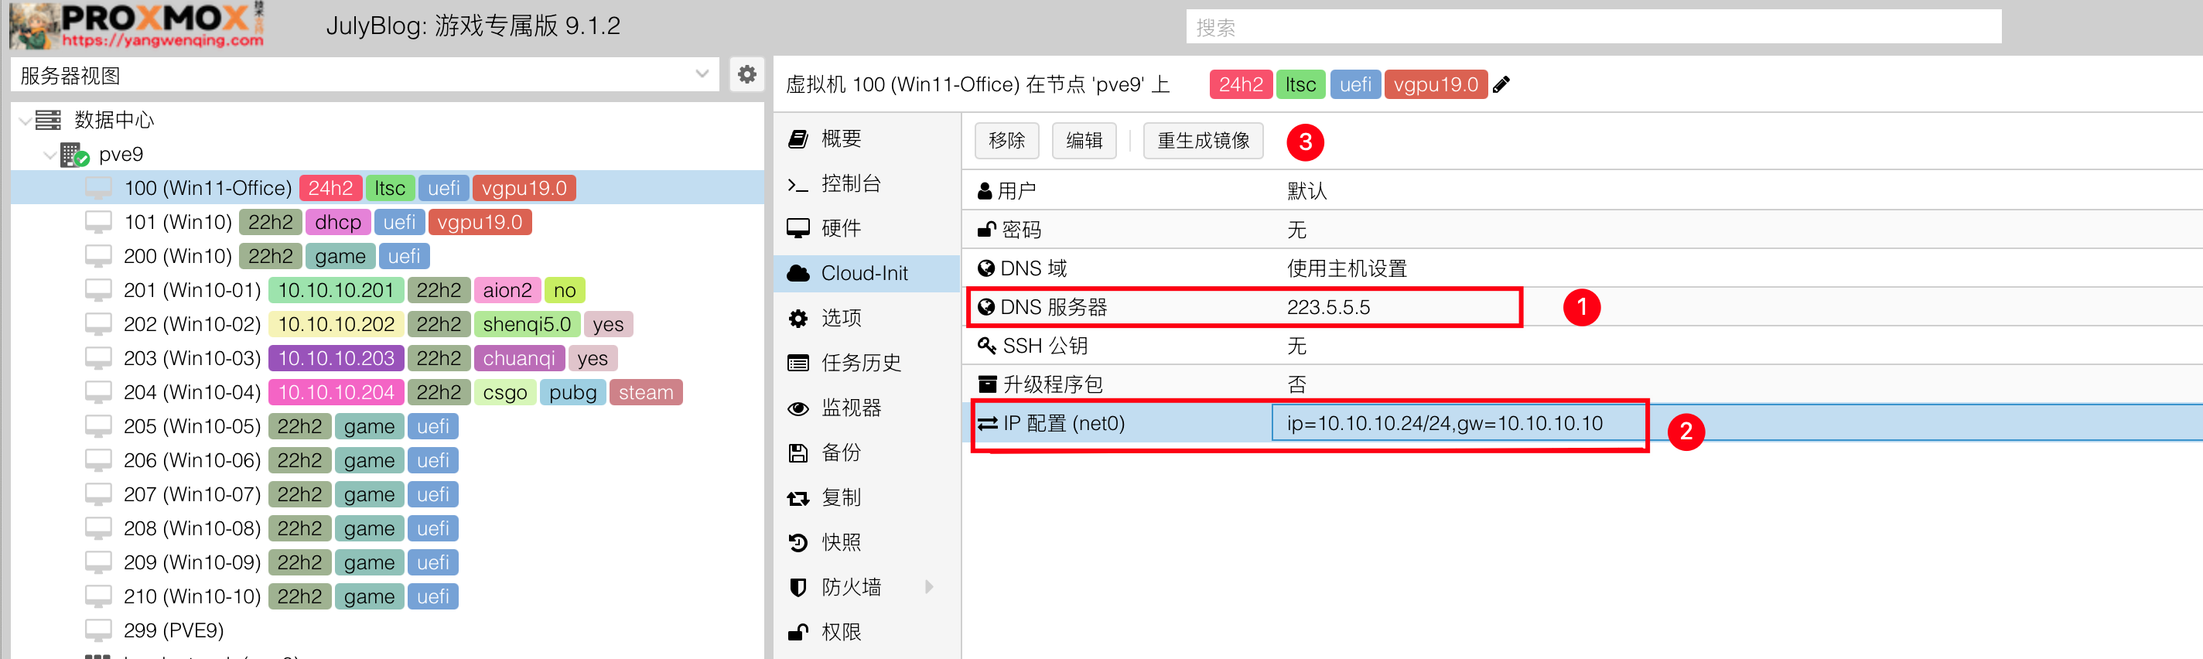Expand the Firewall submenu arrow
This screenshot has width=2203, height=659.
(x=929, y=586)
